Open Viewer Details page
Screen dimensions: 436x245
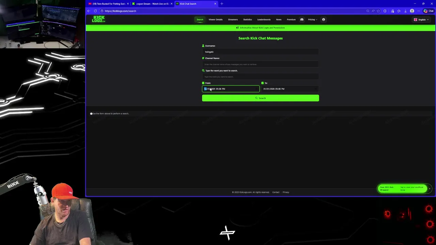(x=216, y=19)
